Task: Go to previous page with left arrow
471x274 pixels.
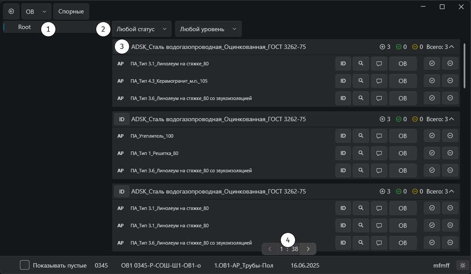Action: (270, 249)
